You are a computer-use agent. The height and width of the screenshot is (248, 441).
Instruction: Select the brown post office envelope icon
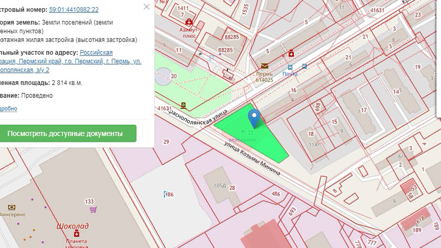[265, 66]
